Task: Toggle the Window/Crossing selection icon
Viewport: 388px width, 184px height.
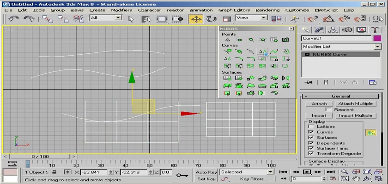Action: [178, 19]
